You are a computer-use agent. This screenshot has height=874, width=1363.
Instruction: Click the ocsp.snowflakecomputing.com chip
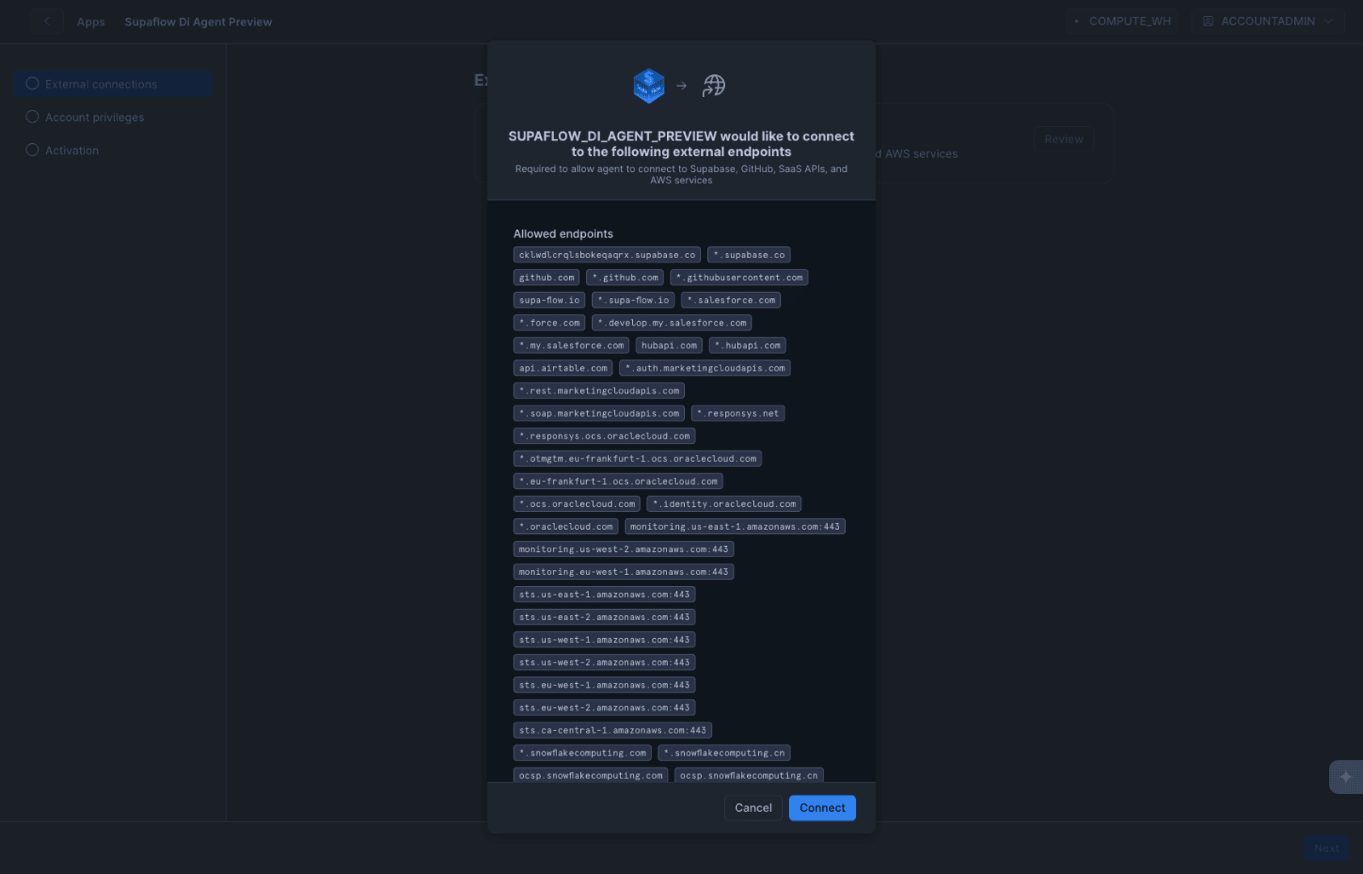tap(590, 775)
